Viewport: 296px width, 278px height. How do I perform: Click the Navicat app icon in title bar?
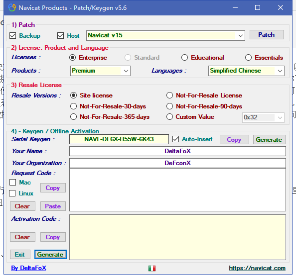pos(12,8)
